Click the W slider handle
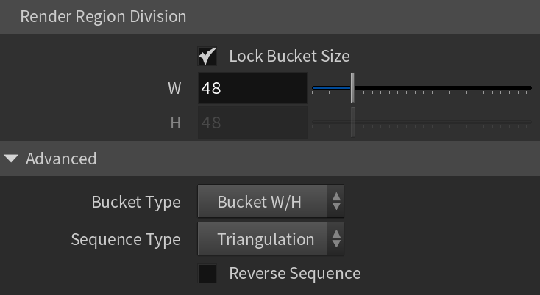 click(x=352, y=88)
